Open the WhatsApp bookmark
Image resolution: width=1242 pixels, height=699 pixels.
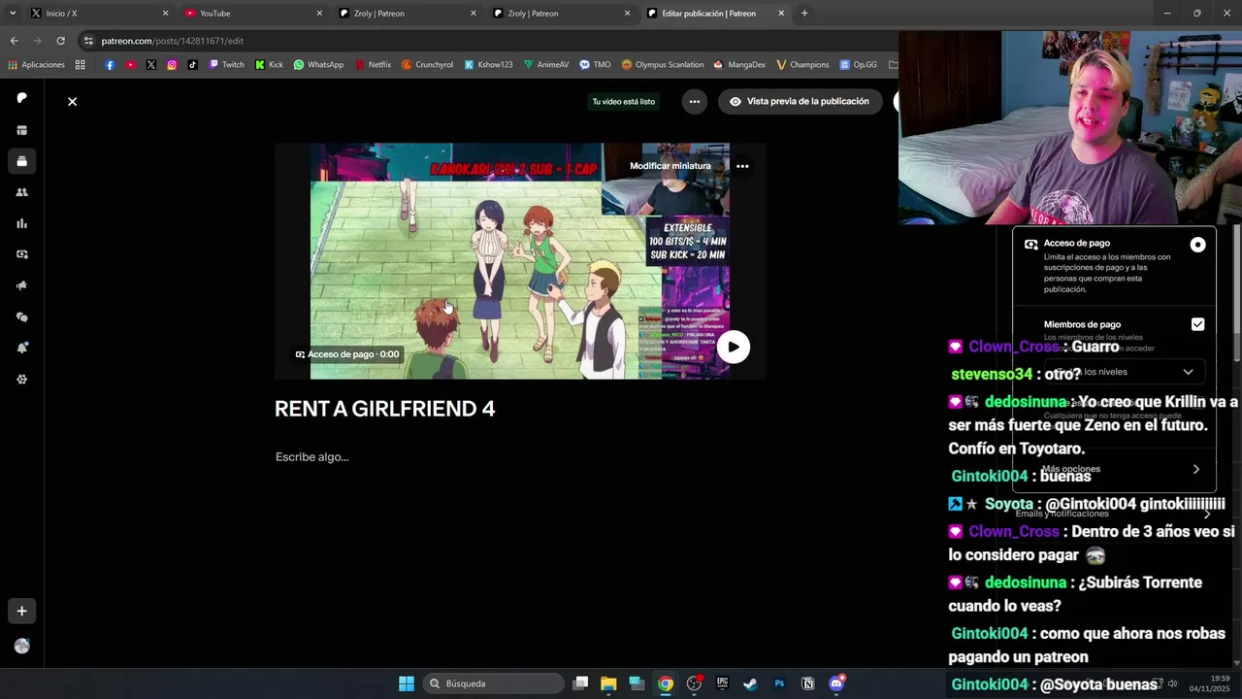[x=318, y=65]
